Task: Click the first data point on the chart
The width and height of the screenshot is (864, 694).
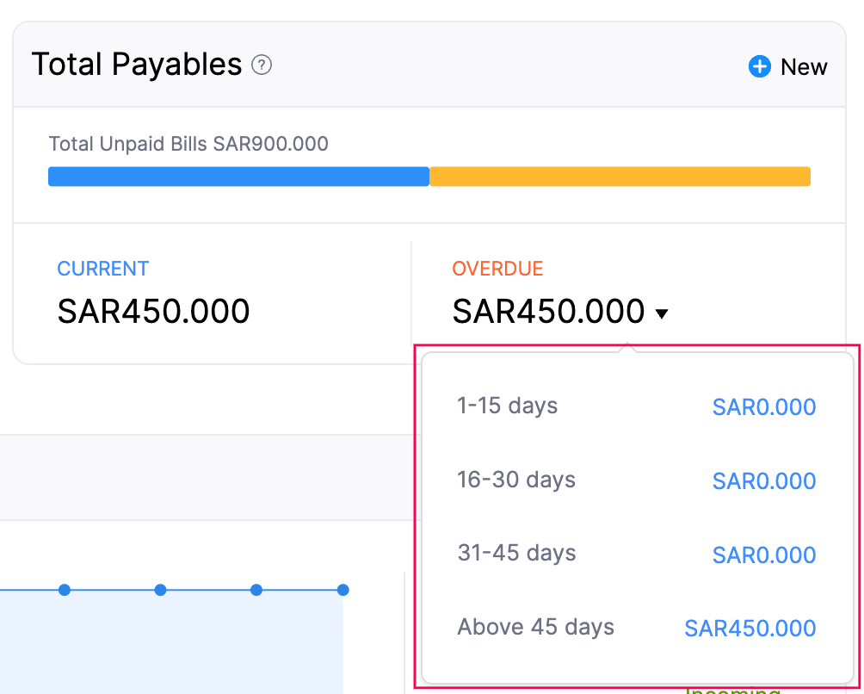Action: tap(65, 590)
